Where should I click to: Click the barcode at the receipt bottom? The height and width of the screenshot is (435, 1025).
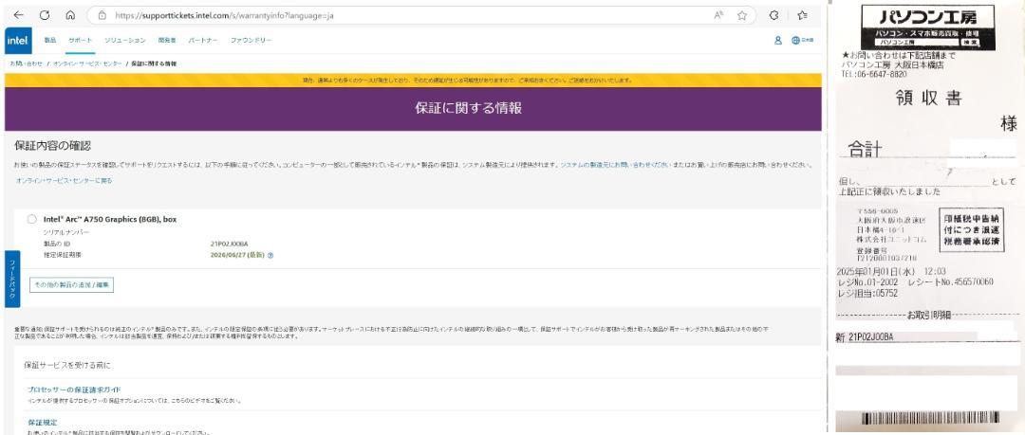pyautogui.click(x=930, y=417)
